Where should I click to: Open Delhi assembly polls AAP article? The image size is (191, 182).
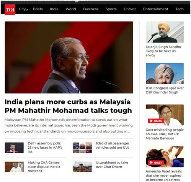point(45,148)
